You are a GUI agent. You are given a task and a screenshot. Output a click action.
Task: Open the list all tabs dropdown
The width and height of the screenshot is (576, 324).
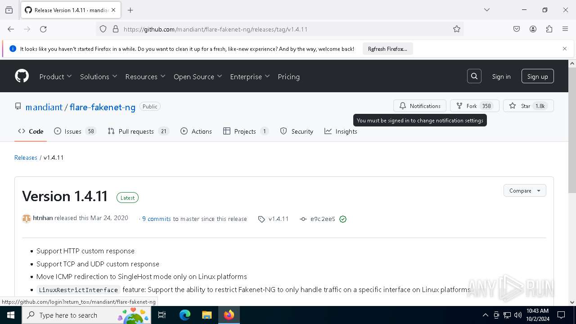pos(486,10)
